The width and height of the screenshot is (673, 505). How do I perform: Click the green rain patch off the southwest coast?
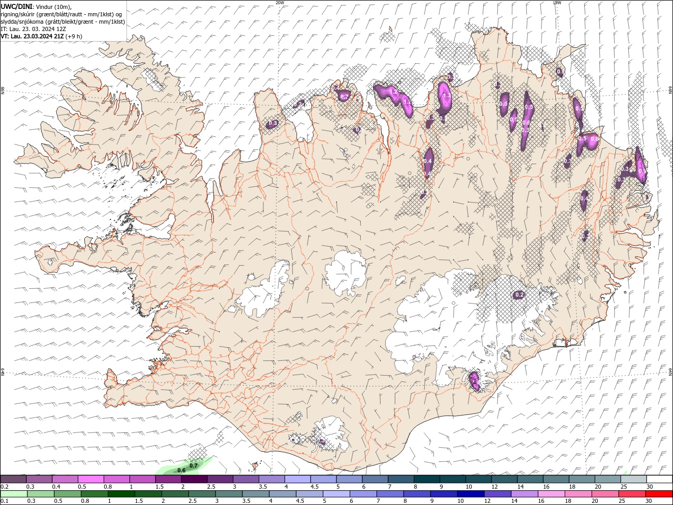click(184, 466)
